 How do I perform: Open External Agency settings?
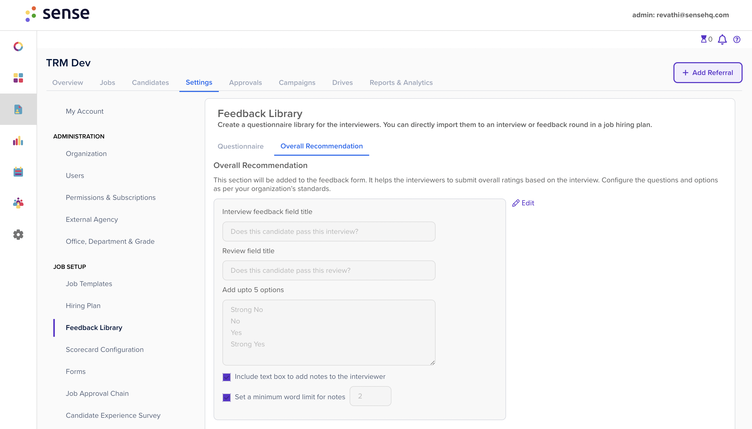tap(92, 219)
